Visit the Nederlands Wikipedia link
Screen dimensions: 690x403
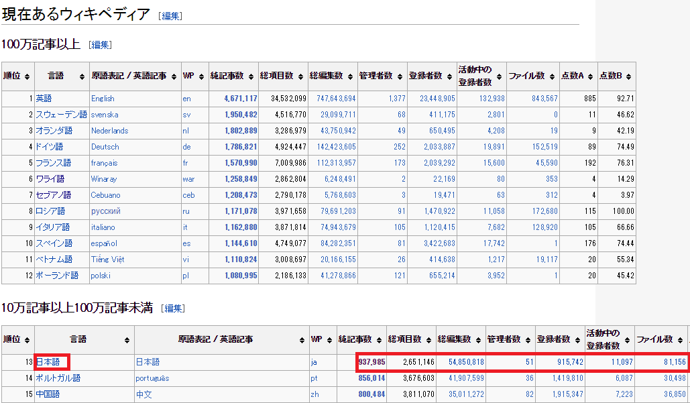[x=109, y=131]
